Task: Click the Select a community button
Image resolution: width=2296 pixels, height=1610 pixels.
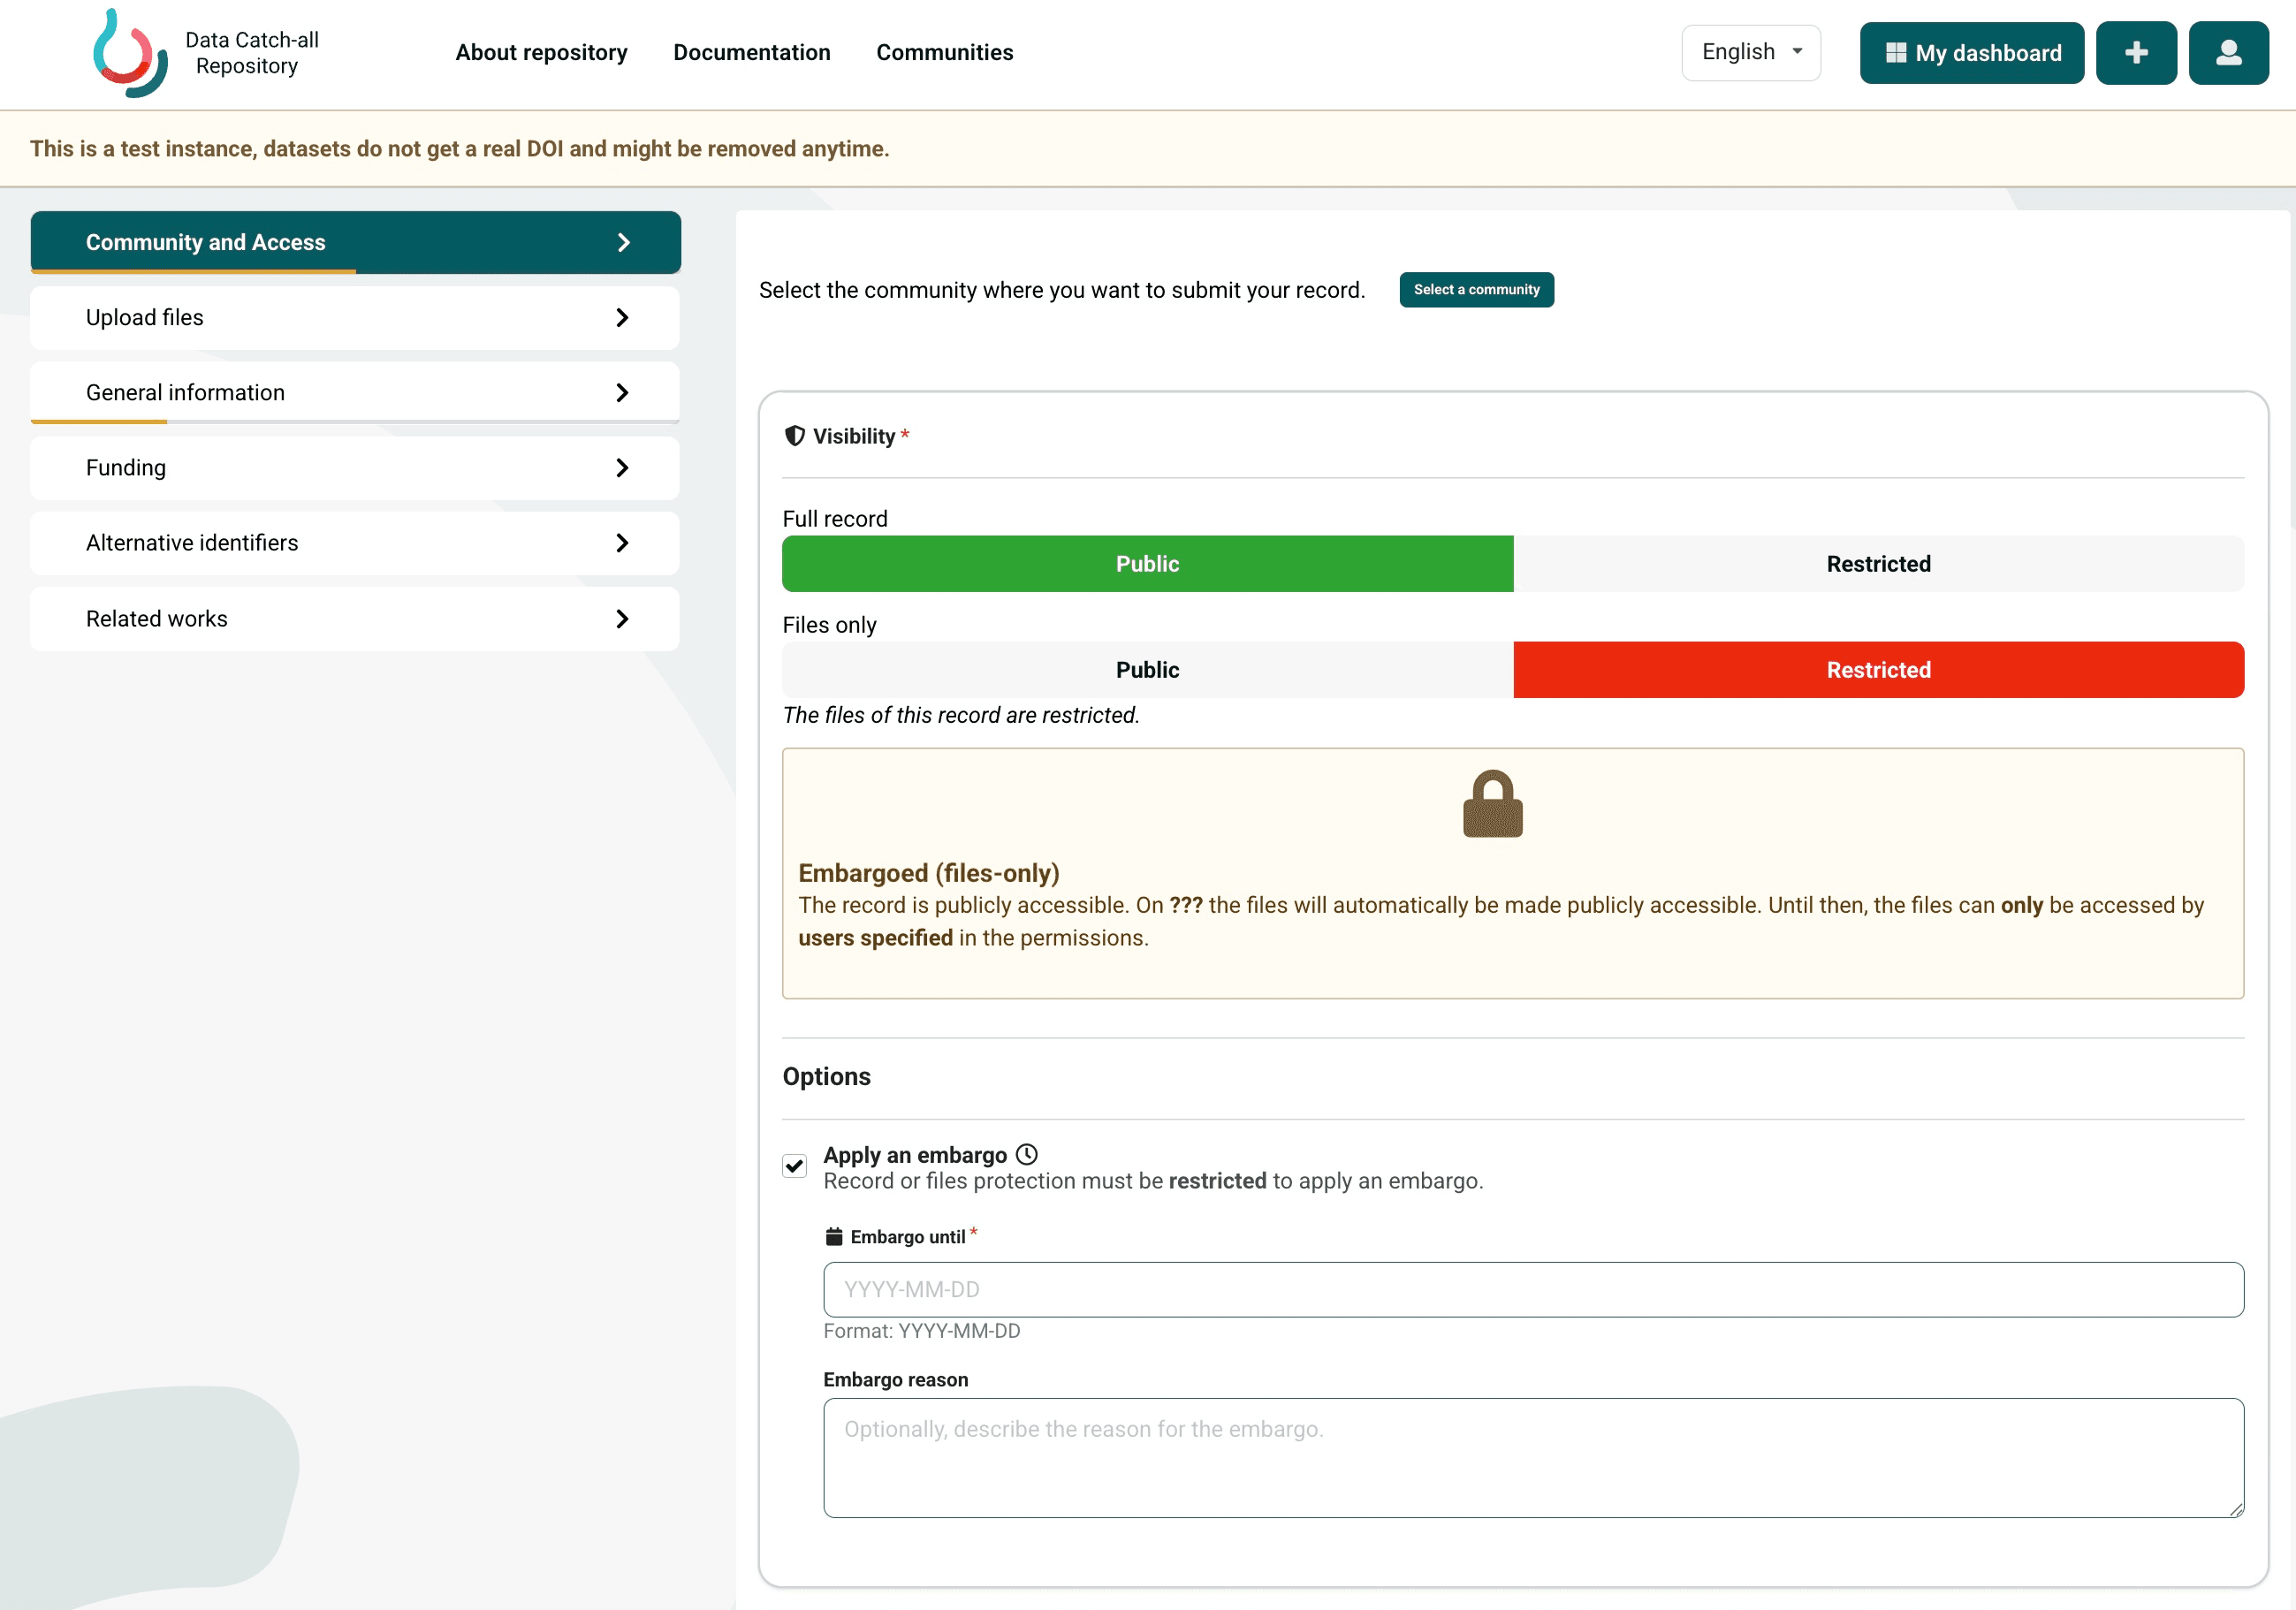Action: click(x=1476, y=290)
